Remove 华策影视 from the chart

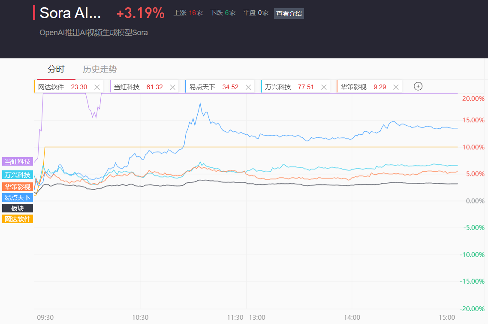(x=396, y=87)
